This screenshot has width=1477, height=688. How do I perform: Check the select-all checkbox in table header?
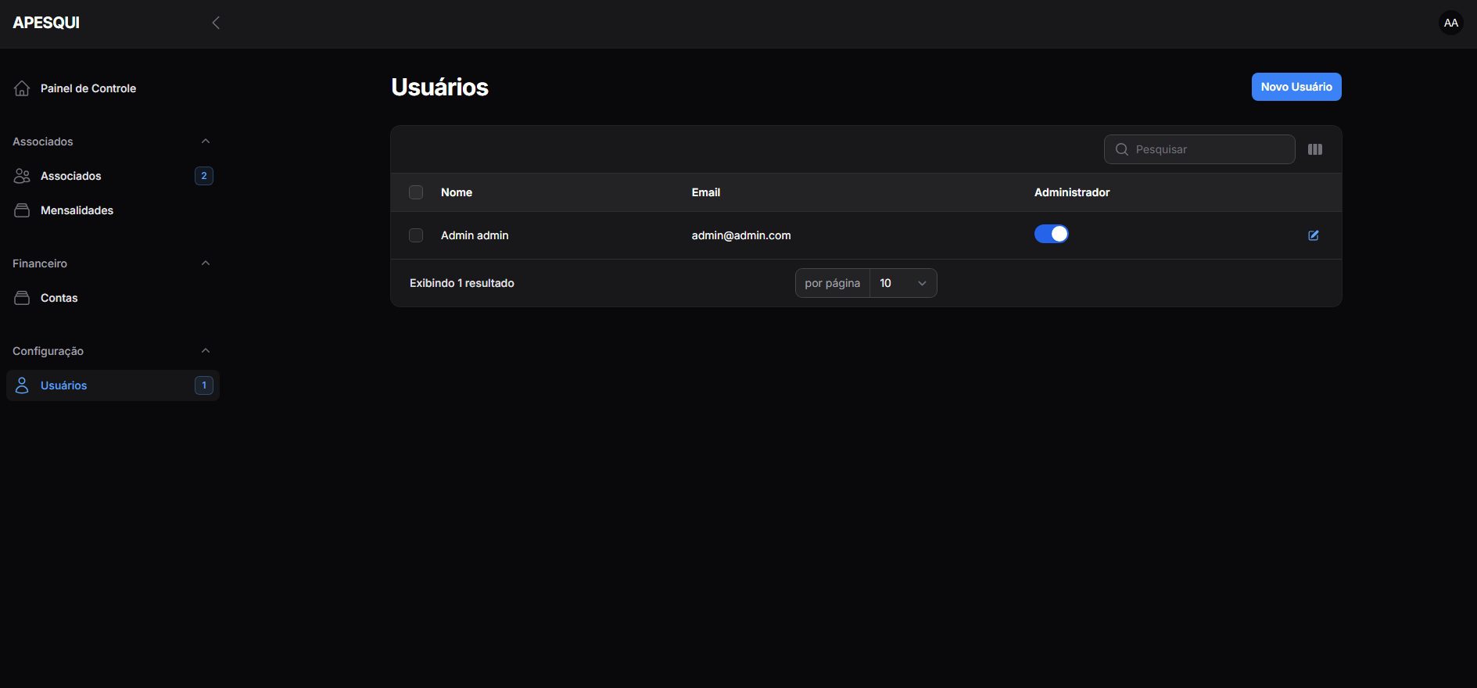tap(416, 192)
